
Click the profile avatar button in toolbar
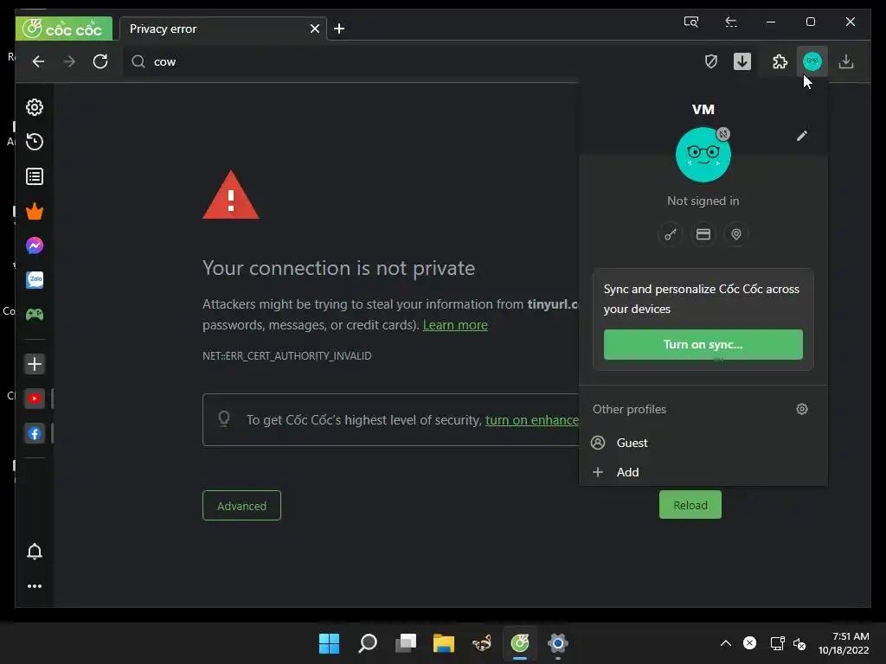click(812, 61)
